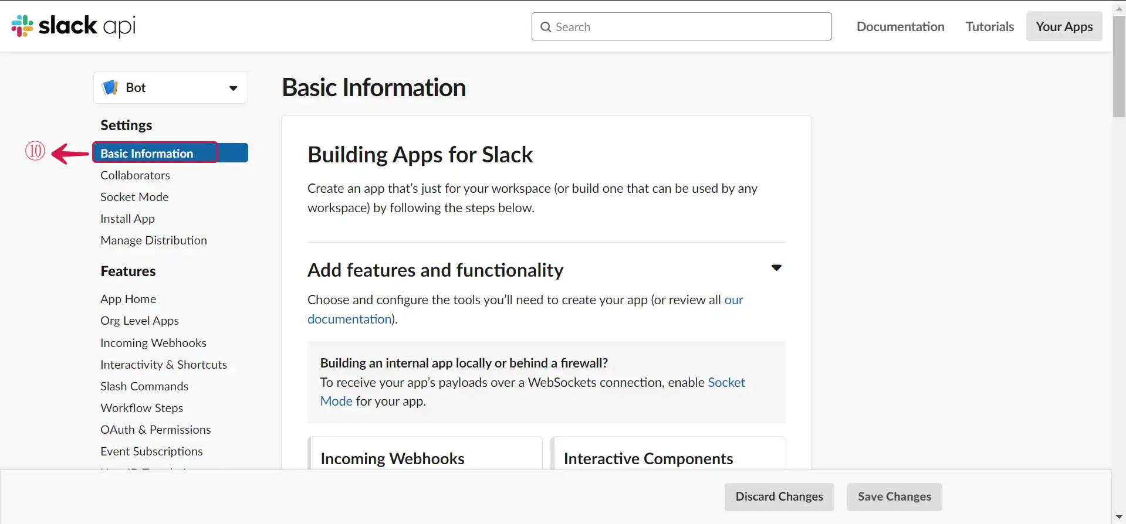
Task: Select Basic Information in Settings
Action: [170, 153]
